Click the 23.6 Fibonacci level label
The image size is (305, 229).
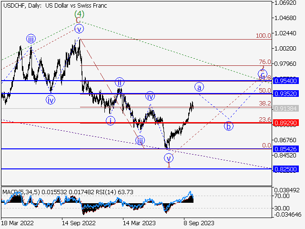tap(265, 119)
